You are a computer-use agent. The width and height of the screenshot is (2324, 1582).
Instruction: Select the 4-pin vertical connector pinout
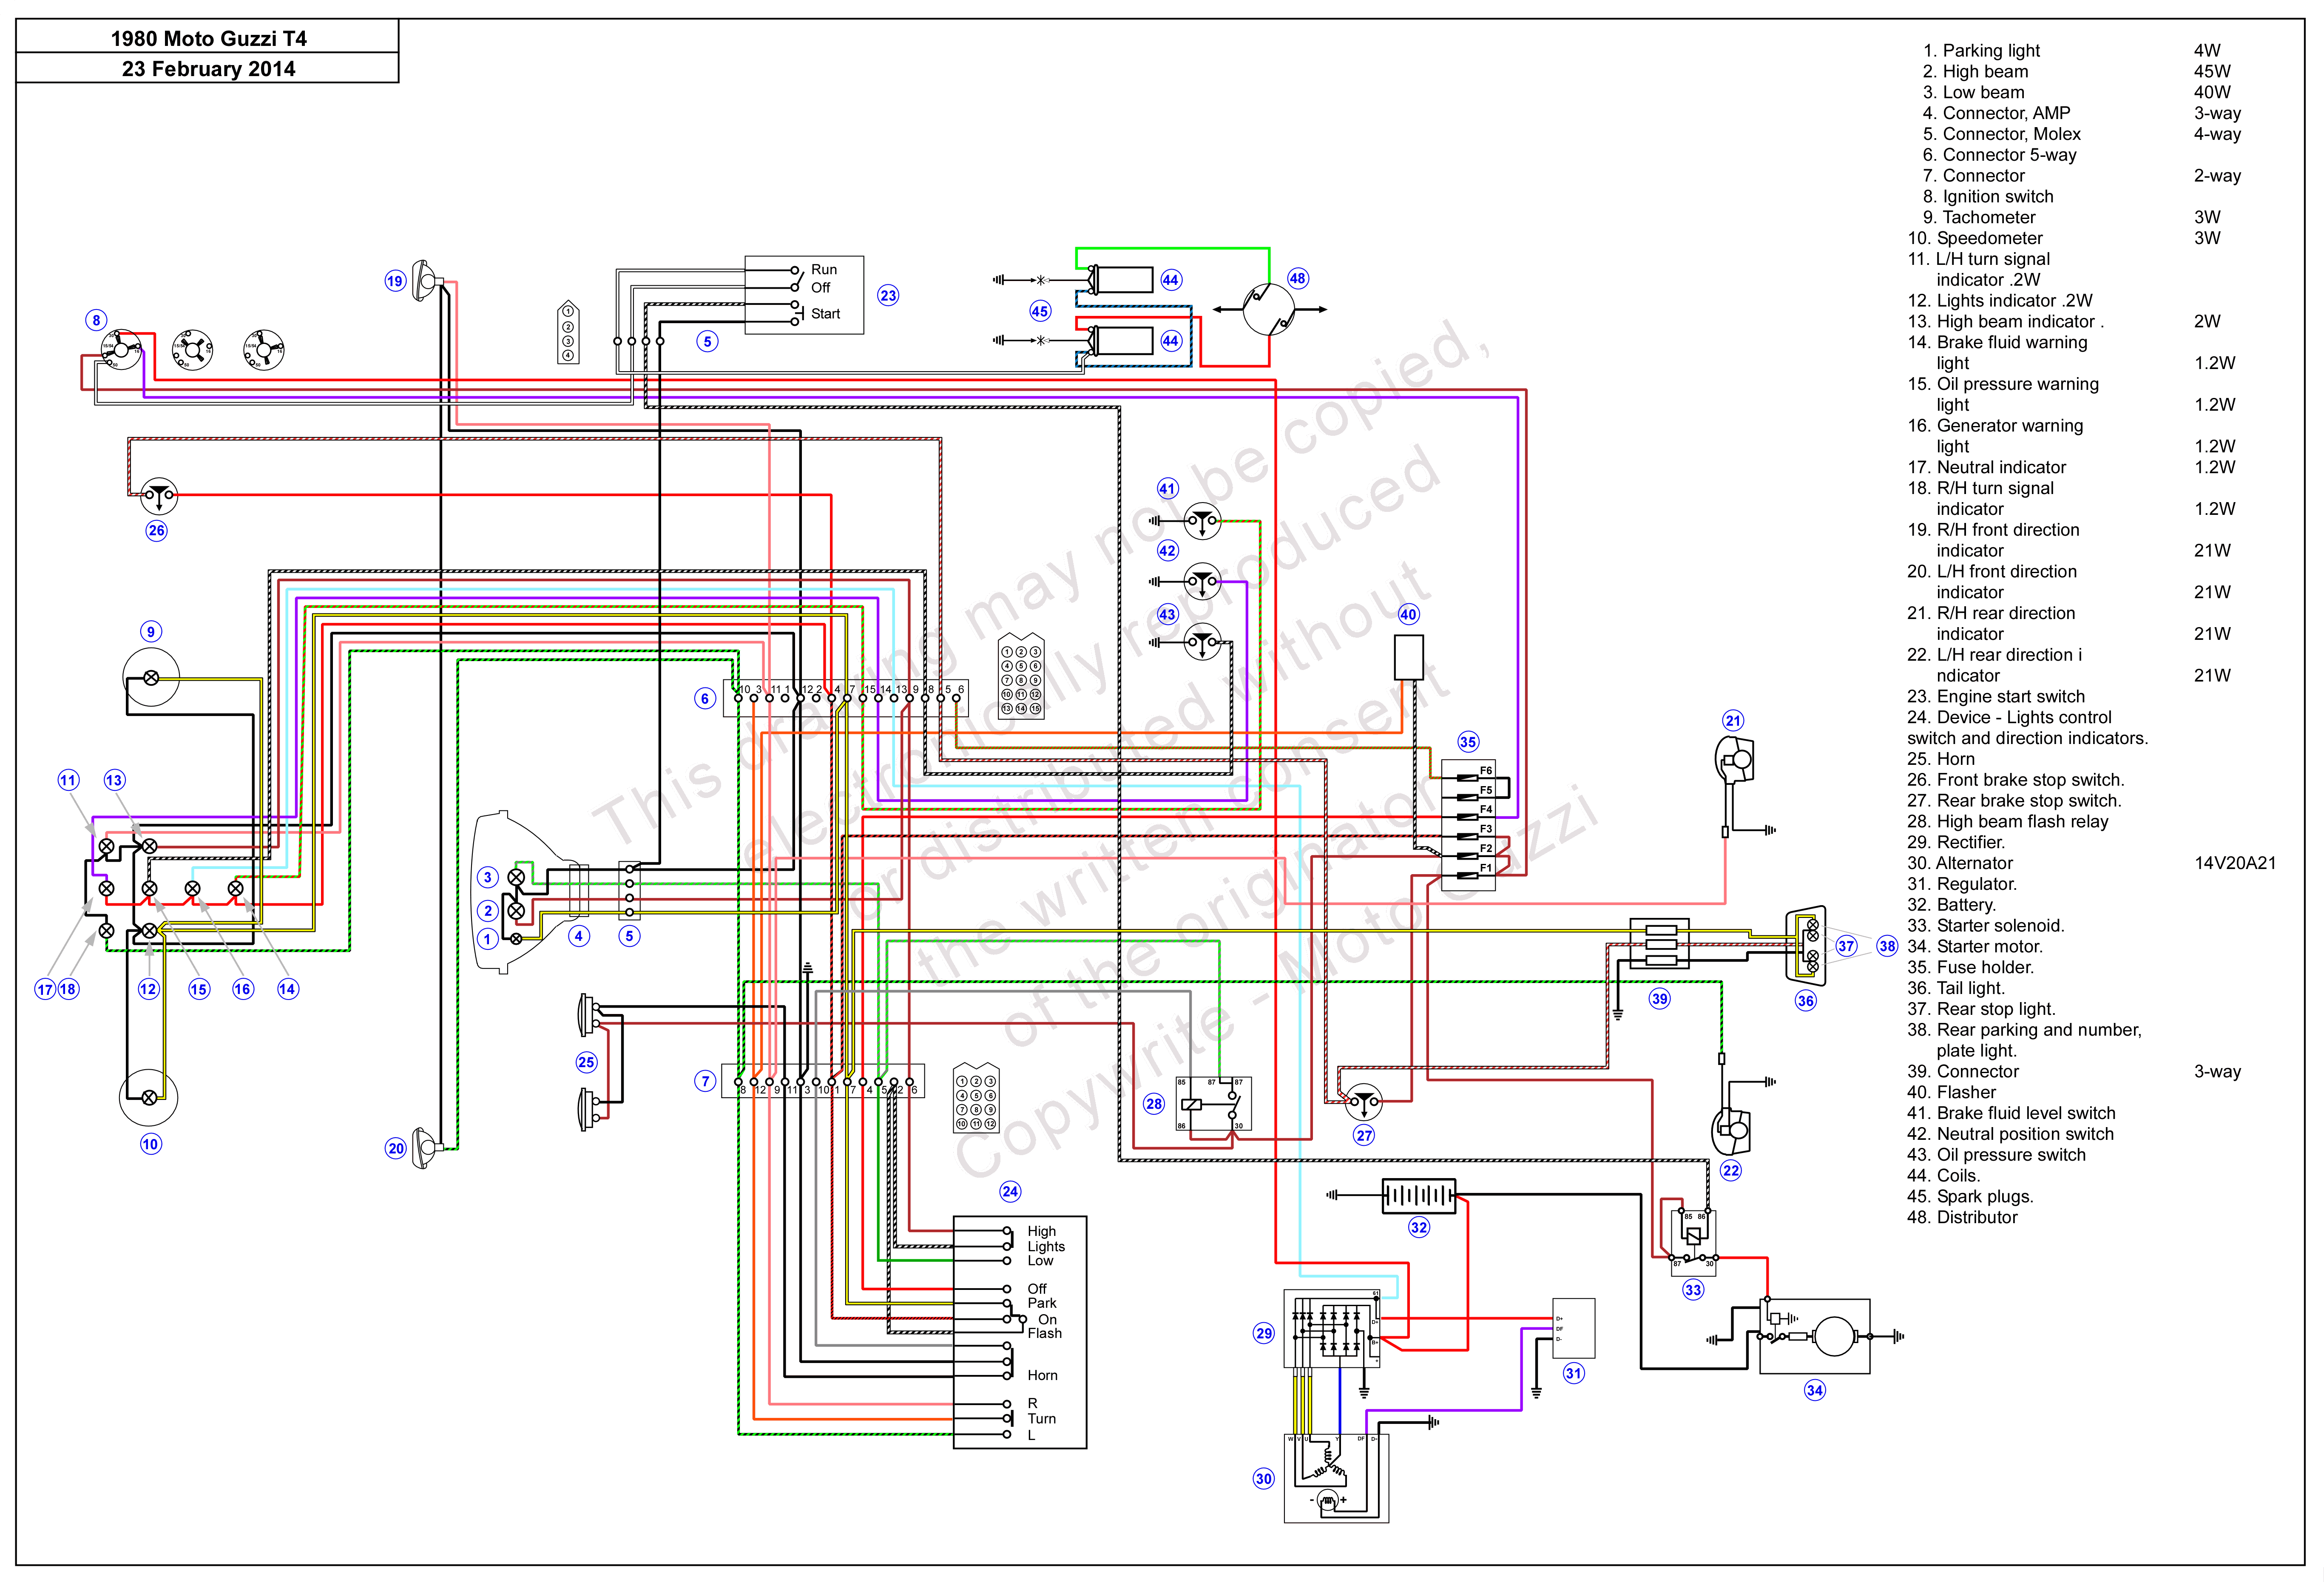[x=568, y=332]
